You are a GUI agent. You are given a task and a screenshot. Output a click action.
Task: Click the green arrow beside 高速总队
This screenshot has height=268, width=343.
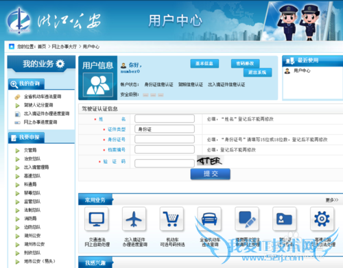pos(17,176)
